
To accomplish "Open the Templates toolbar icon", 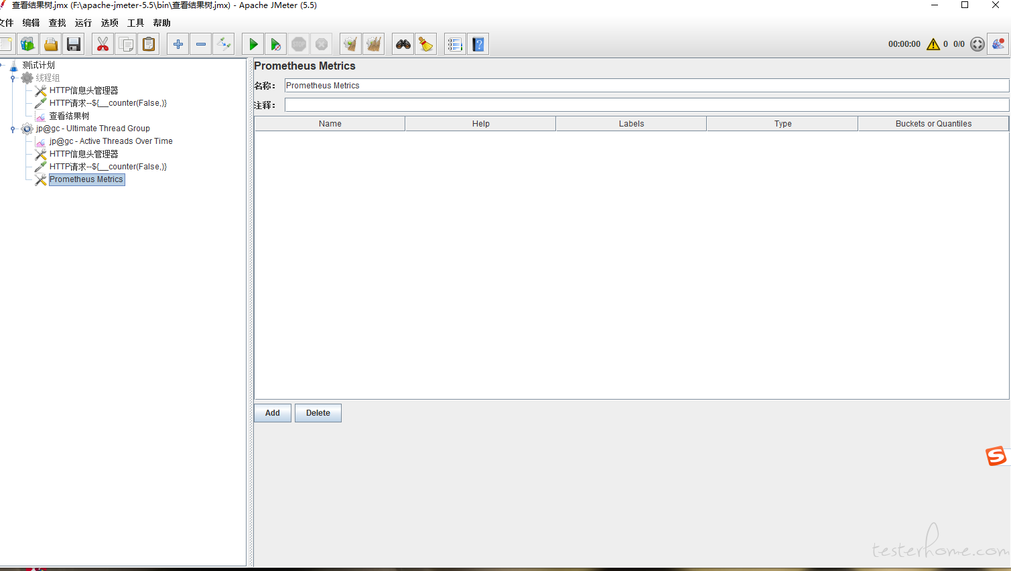I will [27, 44].
